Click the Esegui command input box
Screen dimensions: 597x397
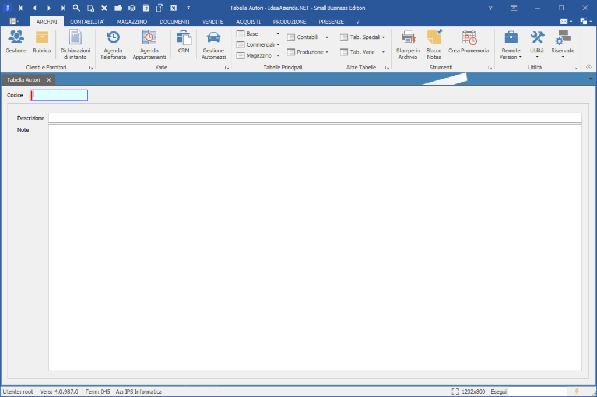click(x=538, y=391)
